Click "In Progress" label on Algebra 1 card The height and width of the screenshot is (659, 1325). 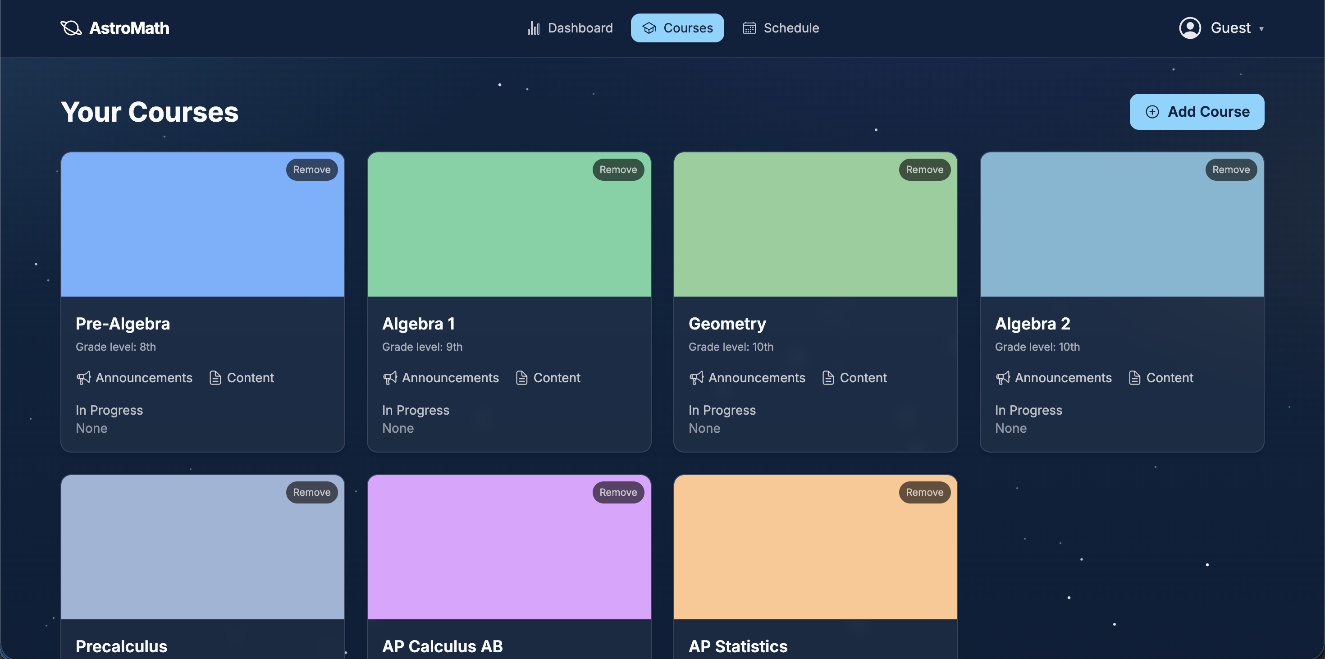pos(416,410)
